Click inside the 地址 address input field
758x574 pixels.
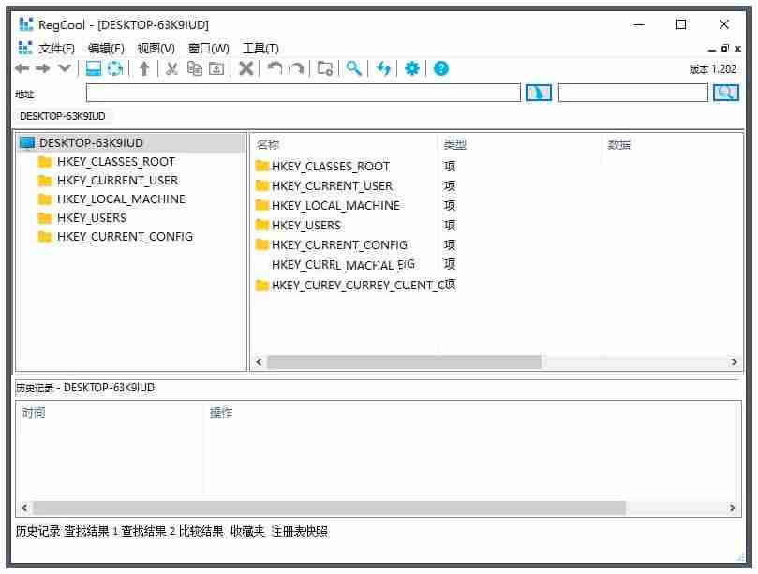tap(303, 93)
